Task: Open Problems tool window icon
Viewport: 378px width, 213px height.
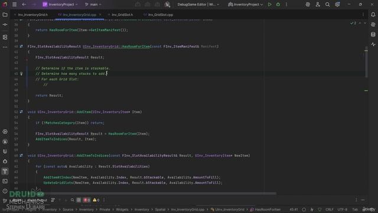Action: (5, 191)
